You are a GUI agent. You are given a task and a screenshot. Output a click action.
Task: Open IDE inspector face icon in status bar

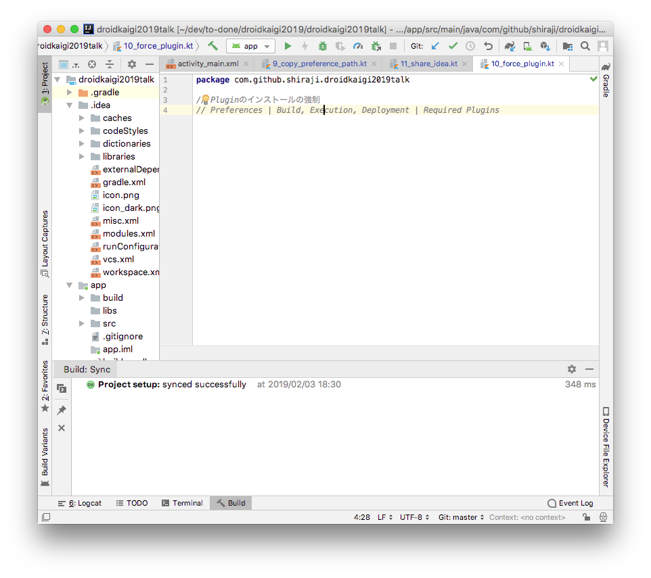tap(603, 517)
